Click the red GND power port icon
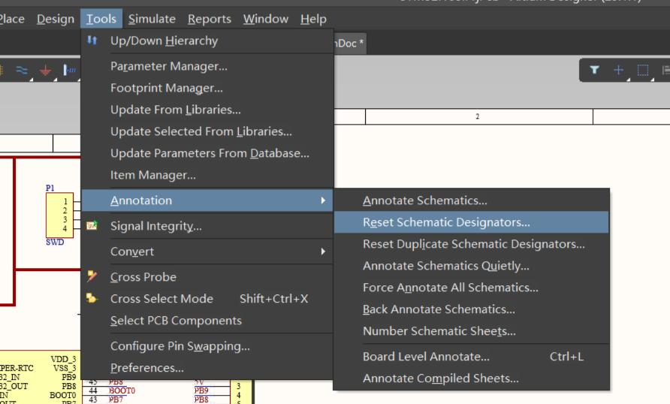Image resolution: width=670 pixels, height=404 pixels. (x=45, y=70)
